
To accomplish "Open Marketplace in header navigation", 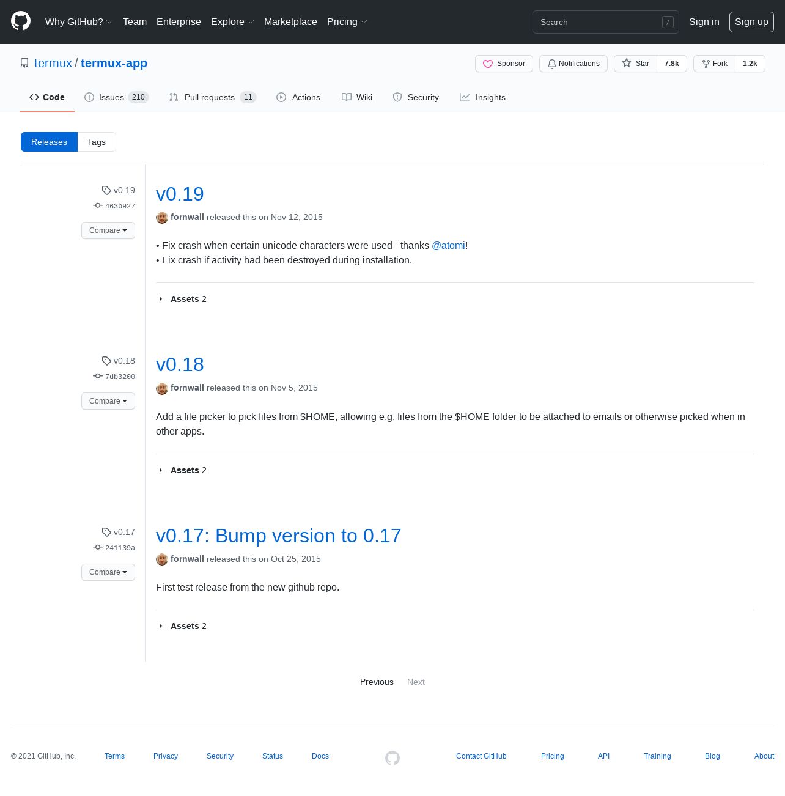I will [290, 21].
